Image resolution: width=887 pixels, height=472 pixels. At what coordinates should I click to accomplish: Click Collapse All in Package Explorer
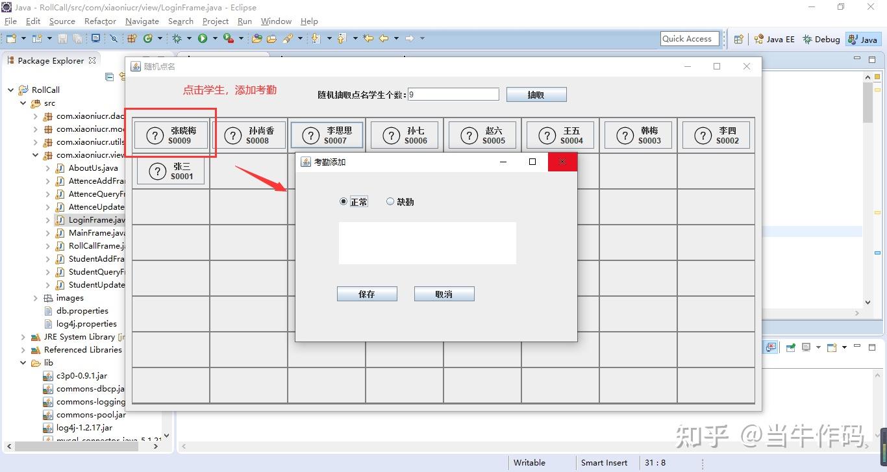109,77
